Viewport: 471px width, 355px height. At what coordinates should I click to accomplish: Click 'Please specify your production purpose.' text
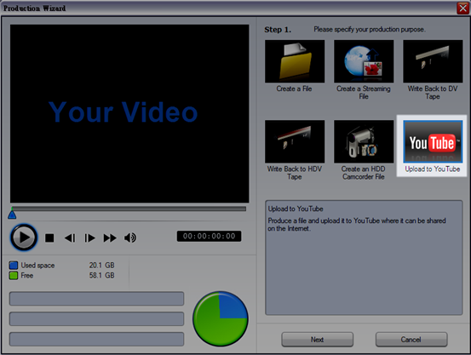[x=370, y=30]
